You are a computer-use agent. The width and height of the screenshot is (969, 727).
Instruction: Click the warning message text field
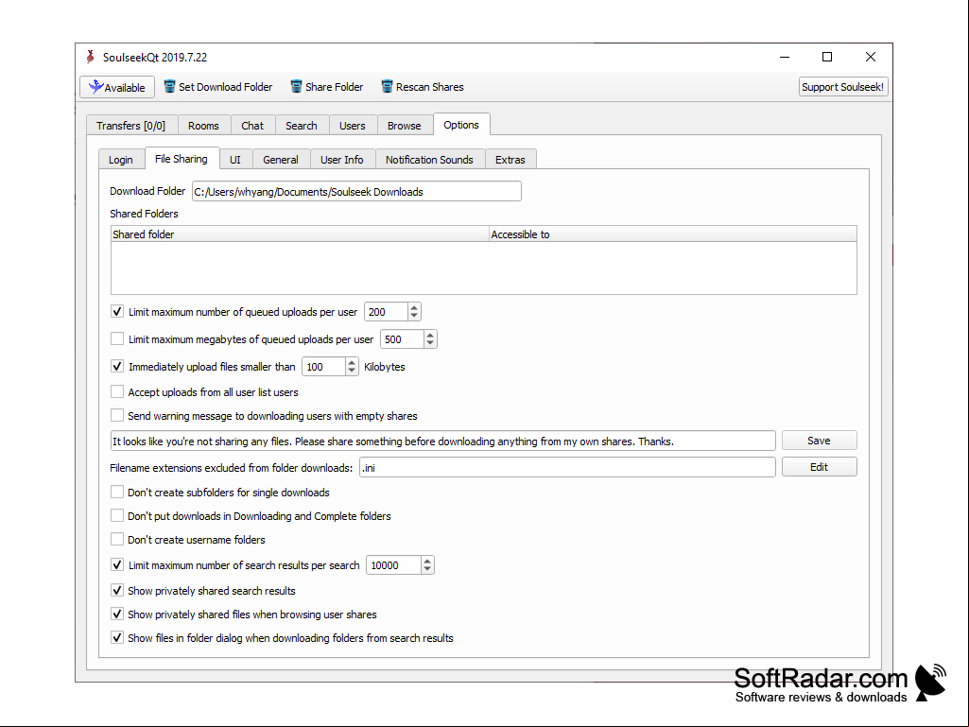coord(443,441)
